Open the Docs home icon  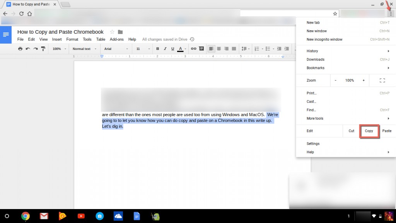coord(6,34)
